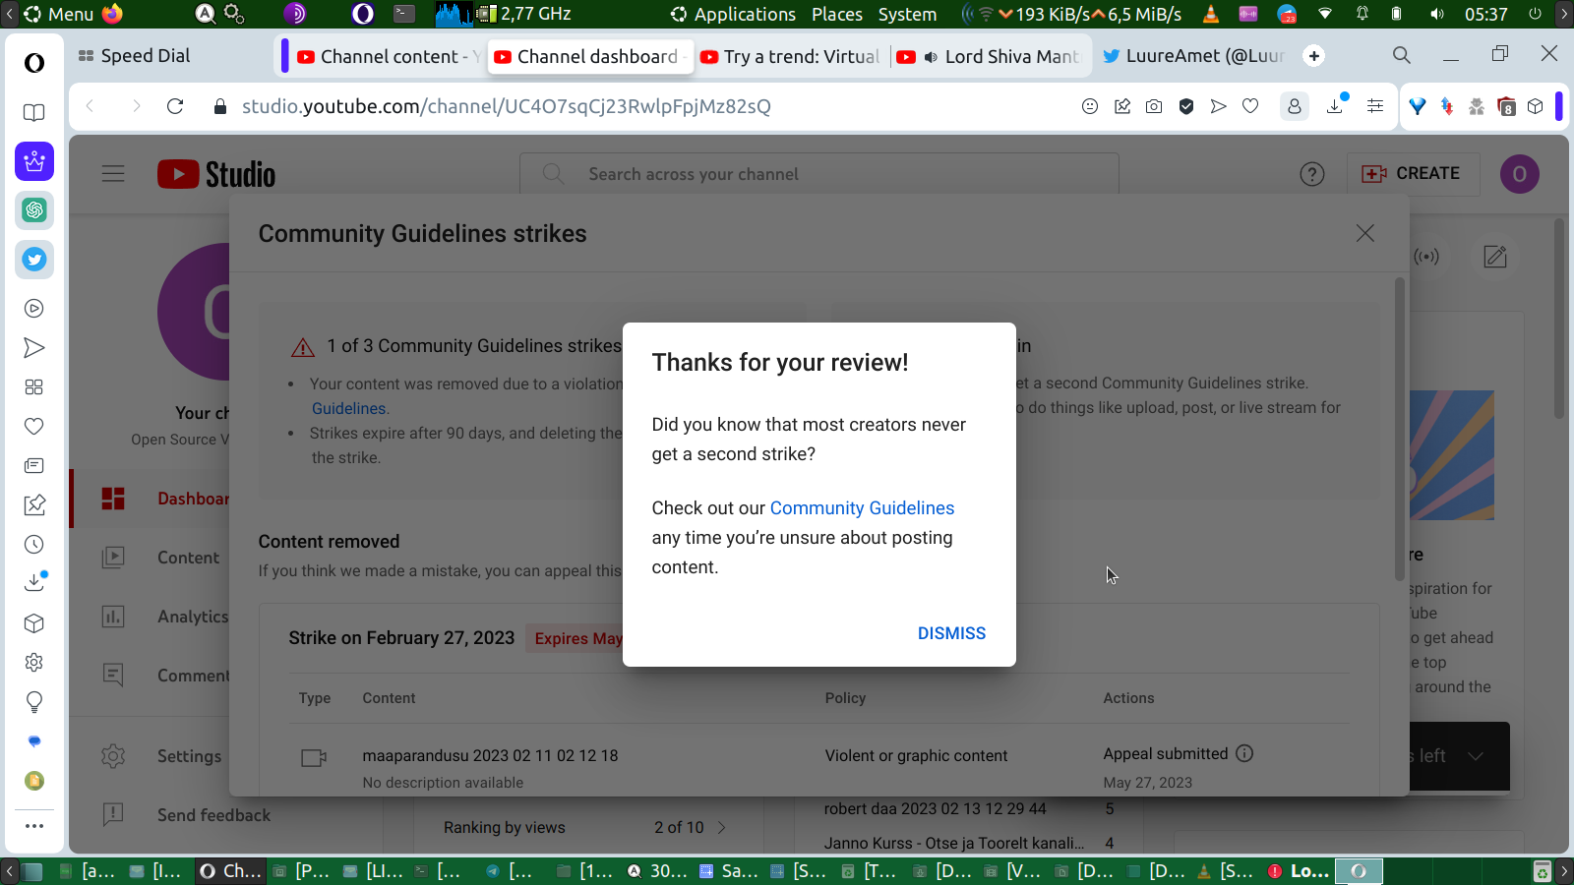Open the News icon in sidebar

(34, 466)
